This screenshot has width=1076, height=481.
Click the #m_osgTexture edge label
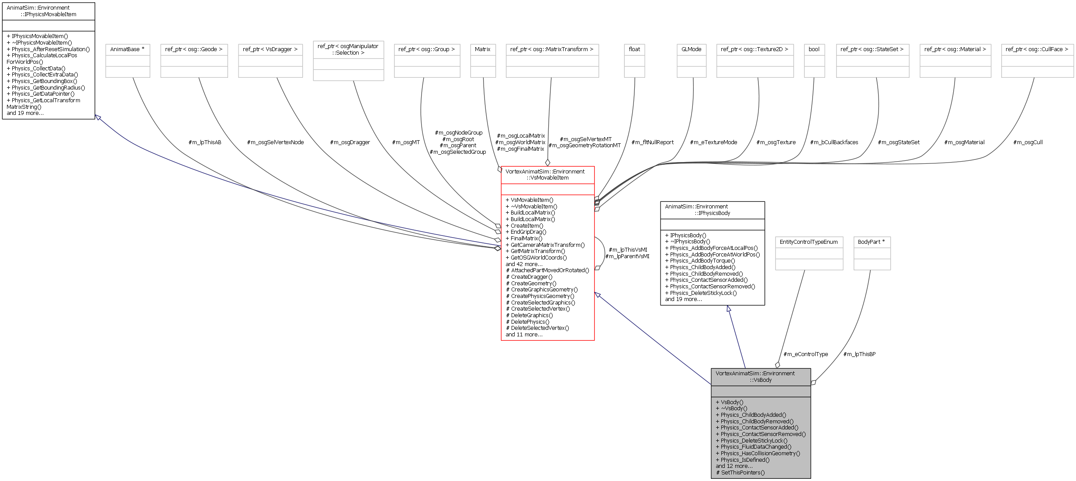tap(776, 142)
